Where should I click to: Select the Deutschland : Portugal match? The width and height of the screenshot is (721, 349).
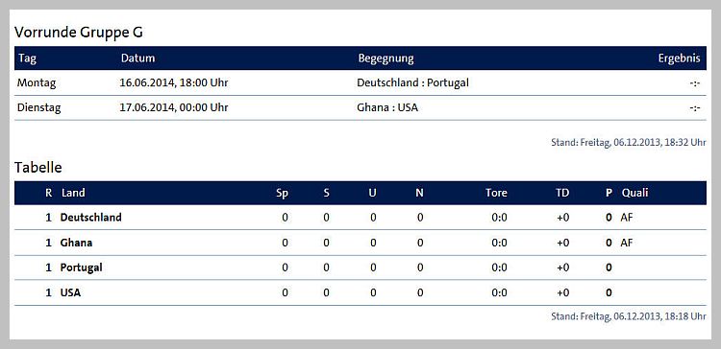(x=413, y=83)
